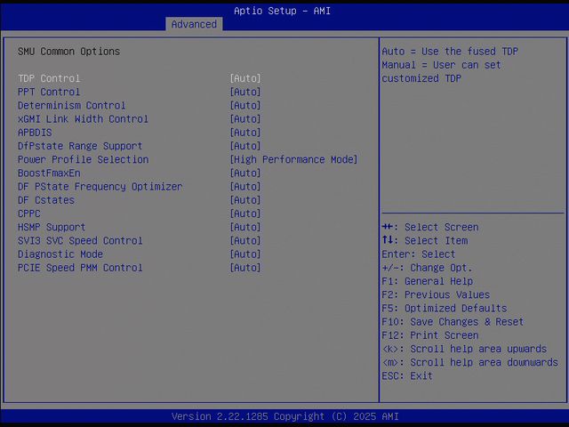The image size is (569, 427).
Task: Select DF PState Frequency Optimizer
Action: (100, 187)
